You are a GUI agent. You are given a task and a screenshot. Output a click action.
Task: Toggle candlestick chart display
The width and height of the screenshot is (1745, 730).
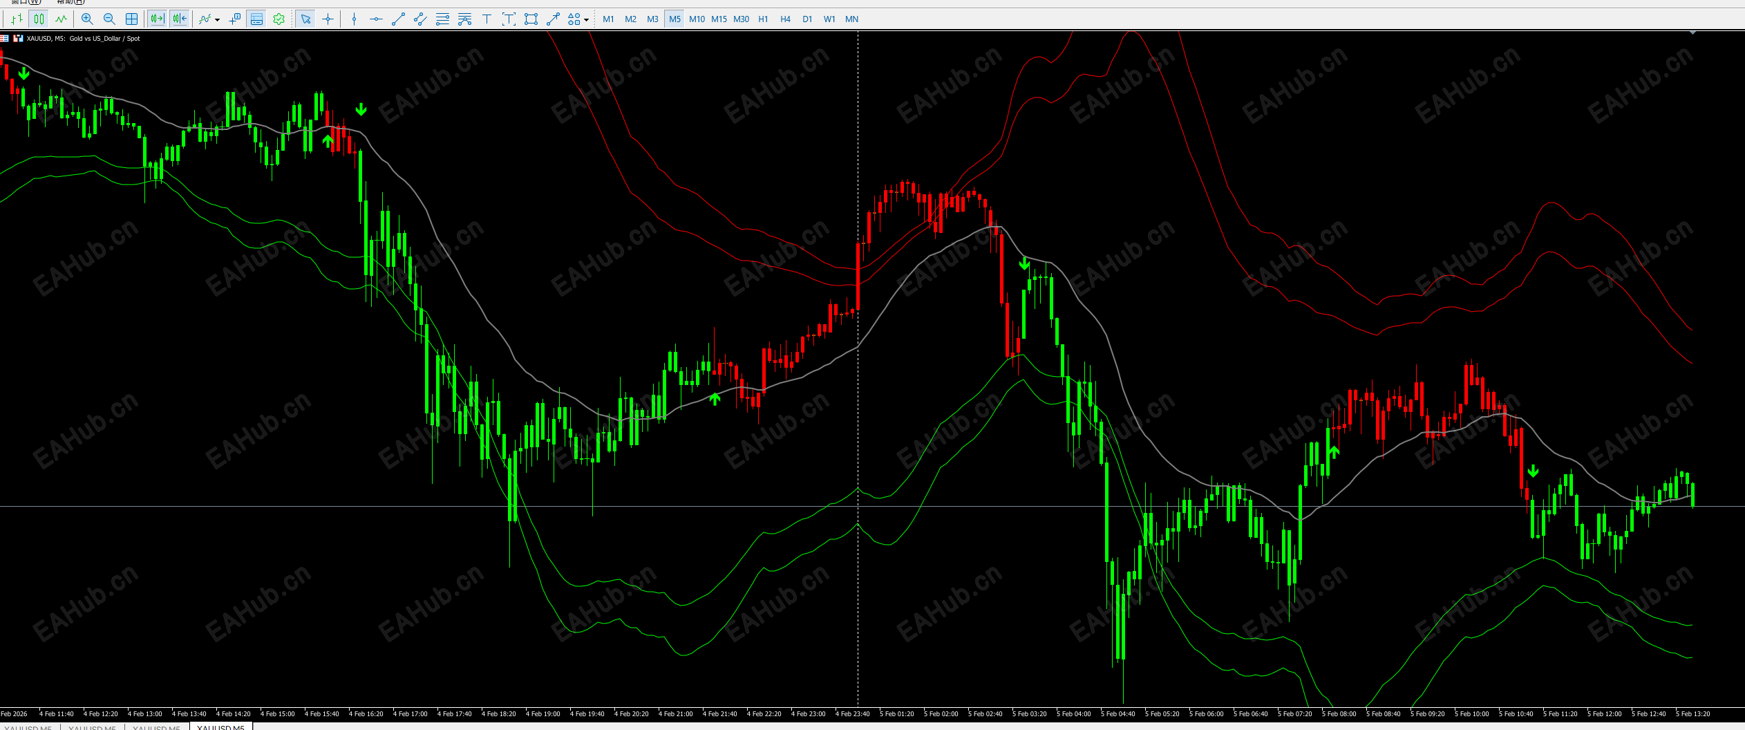39,19
